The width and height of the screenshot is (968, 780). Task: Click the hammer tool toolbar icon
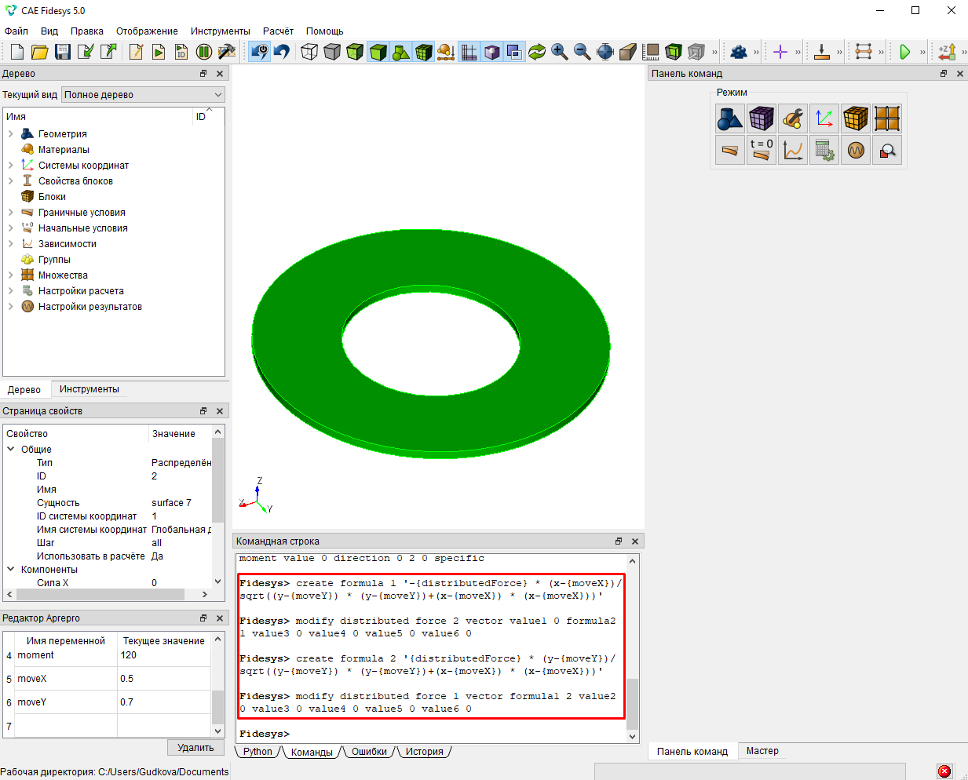[x=227, y=52]
